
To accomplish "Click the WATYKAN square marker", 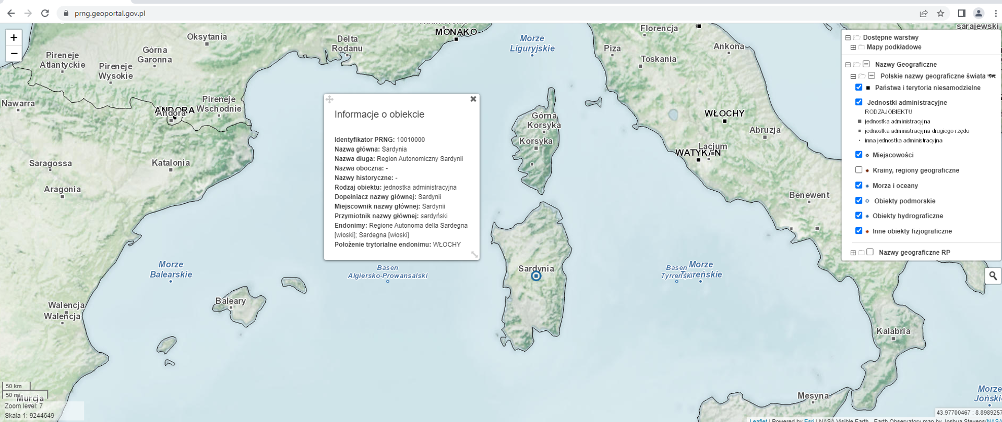I will [698, 160].
